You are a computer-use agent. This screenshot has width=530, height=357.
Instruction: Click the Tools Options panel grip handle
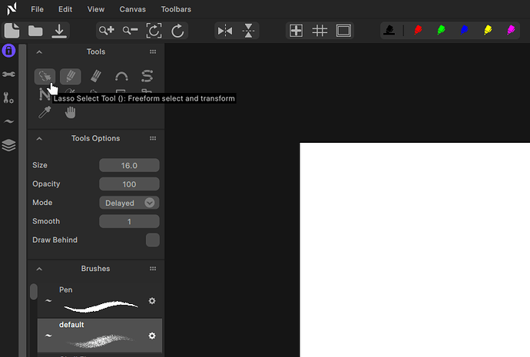click(153, 138)
